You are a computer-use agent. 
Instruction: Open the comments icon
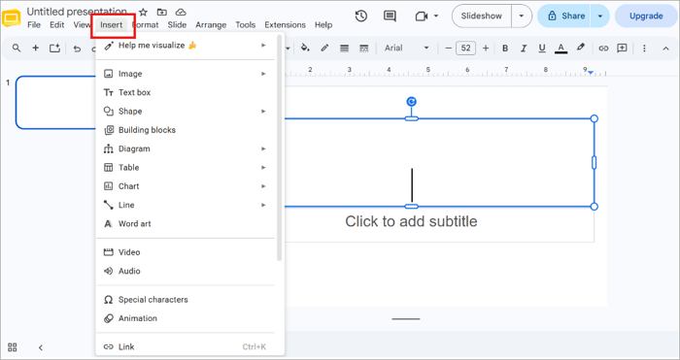390,16
